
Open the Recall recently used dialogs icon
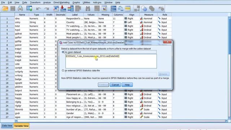[x=29, y=9]
